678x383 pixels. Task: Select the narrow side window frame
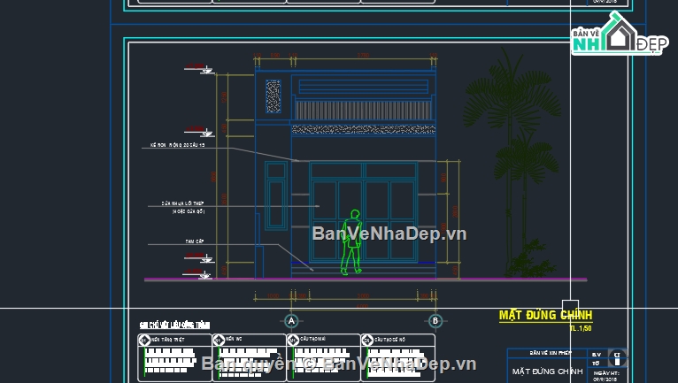click(276, 195)
